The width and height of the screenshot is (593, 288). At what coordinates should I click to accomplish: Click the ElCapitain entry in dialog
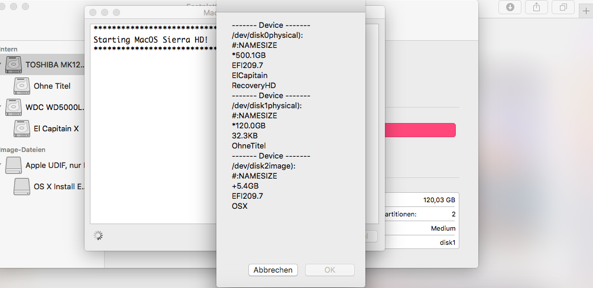tap(249, 75)
